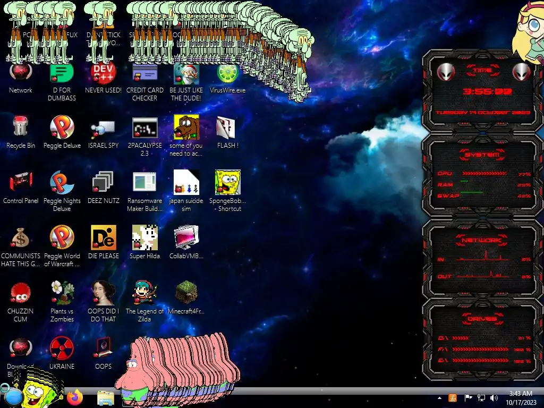Click the left alien head in Time widget
Image resolution: width=544 pixels, height=408 pixels.
446,72
